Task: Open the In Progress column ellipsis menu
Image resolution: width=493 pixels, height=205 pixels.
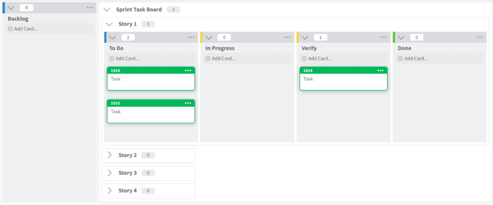Action: click(x=287, y=37)
